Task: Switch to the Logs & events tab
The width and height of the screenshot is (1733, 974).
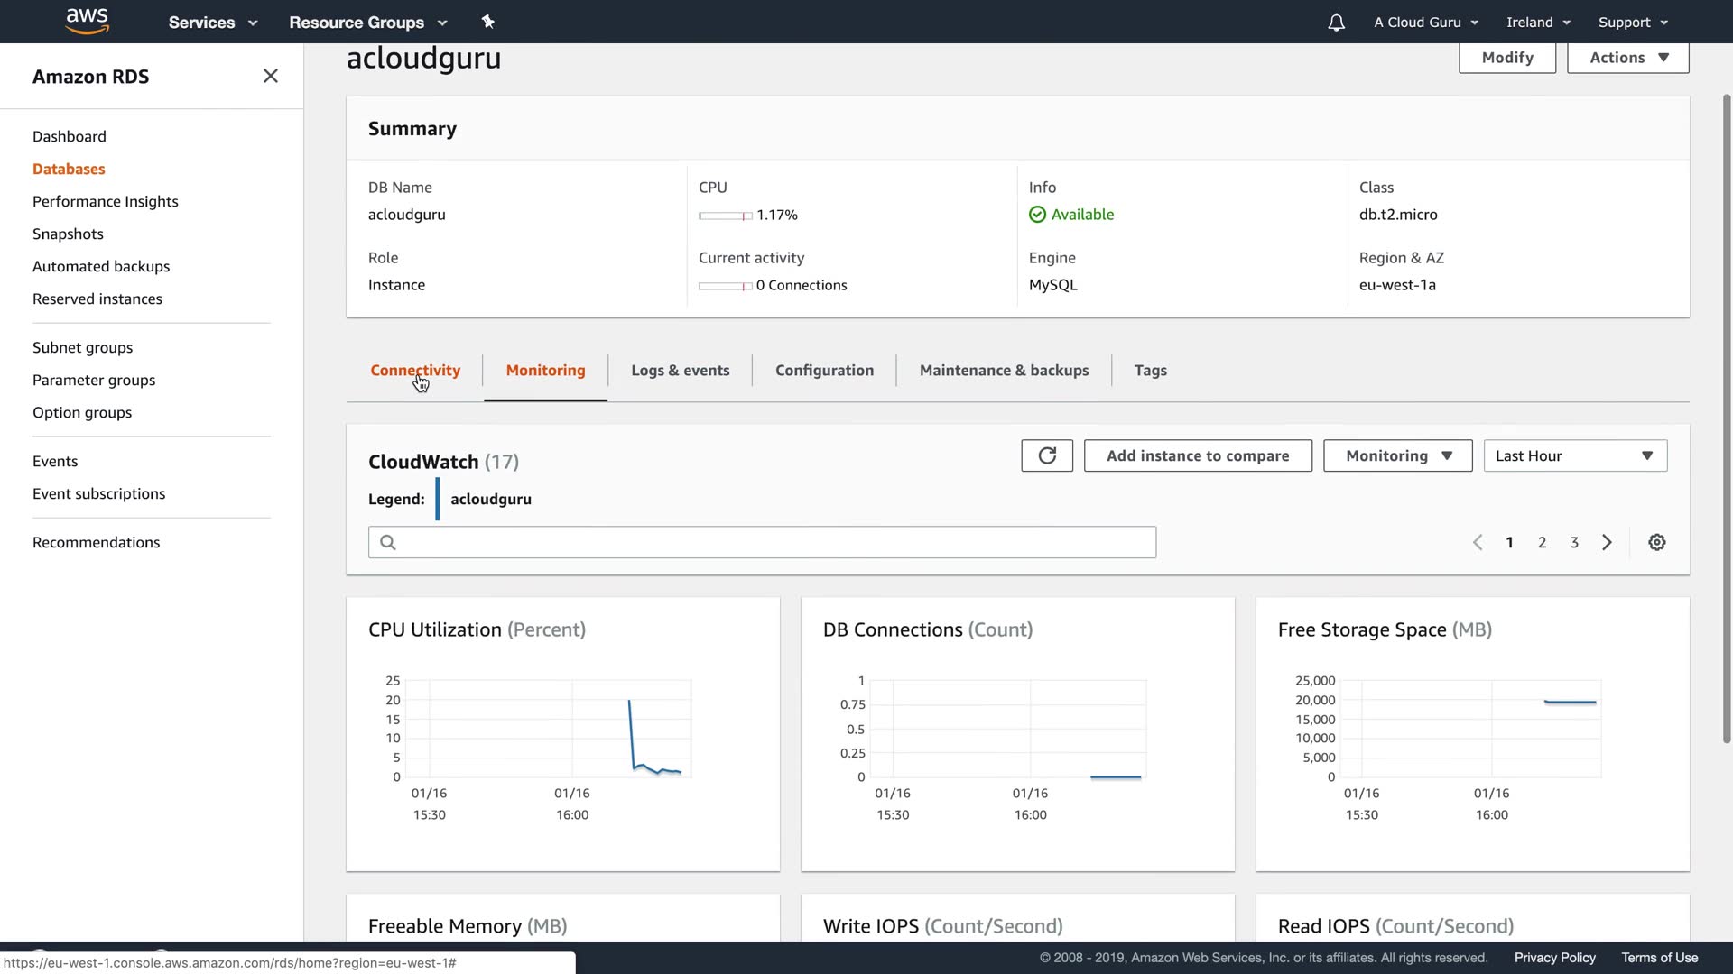Action: [680, 371]
